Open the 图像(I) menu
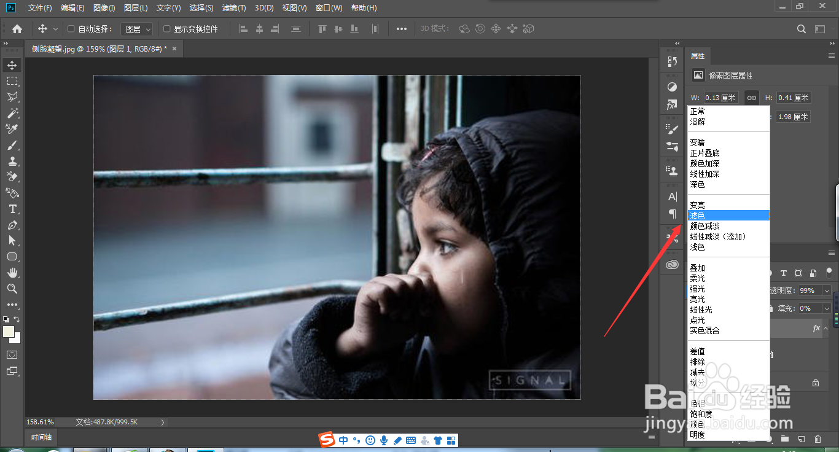The image size is (839, 452). [104, 8]
